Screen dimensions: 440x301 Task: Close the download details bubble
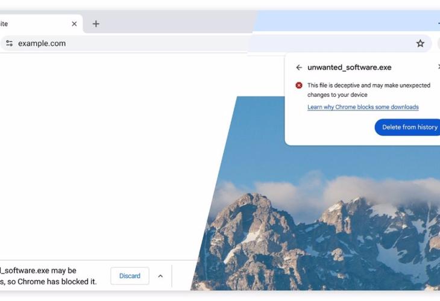[439, 67]
